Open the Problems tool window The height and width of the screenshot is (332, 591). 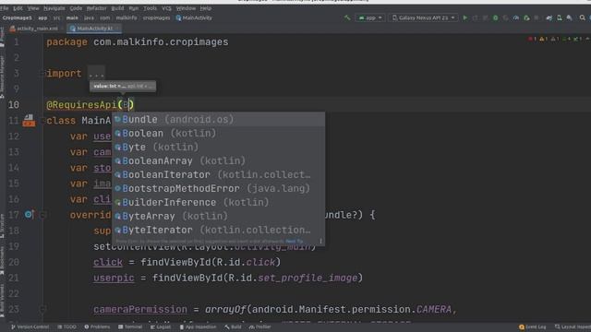point(97,326)
